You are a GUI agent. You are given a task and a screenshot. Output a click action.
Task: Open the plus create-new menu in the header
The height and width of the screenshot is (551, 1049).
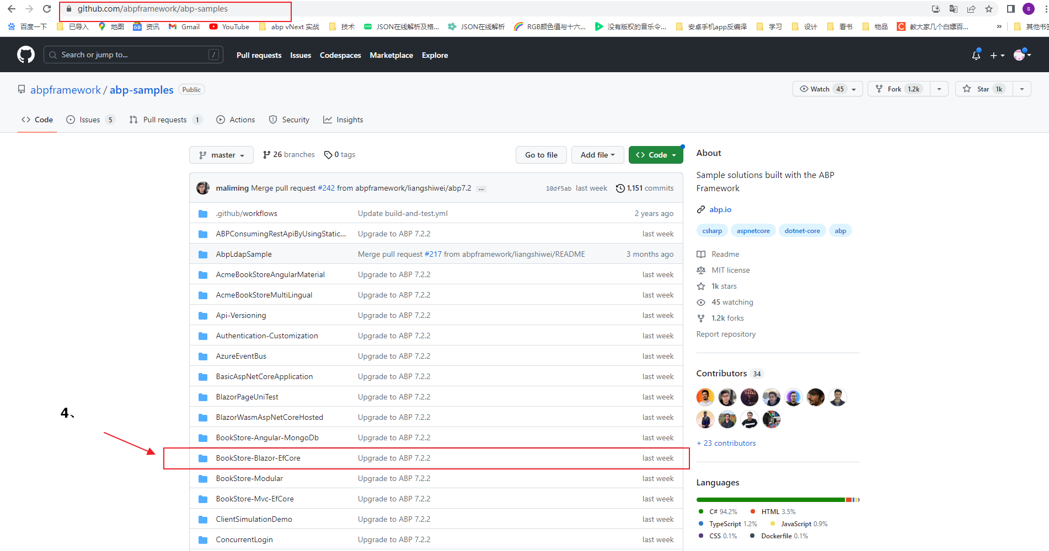point(997,55)
